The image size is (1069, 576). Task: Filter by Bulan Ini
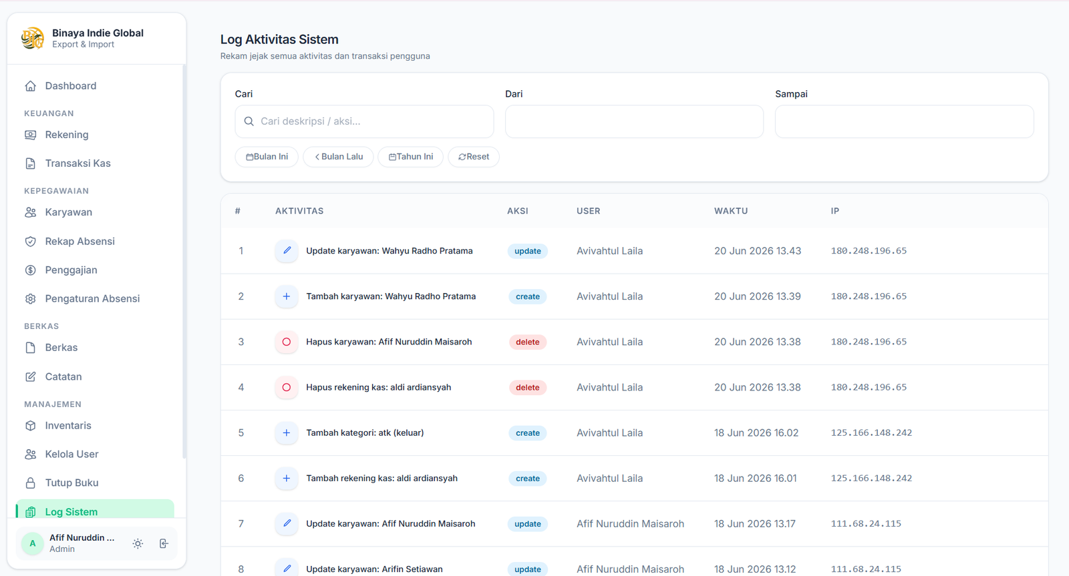267,157
